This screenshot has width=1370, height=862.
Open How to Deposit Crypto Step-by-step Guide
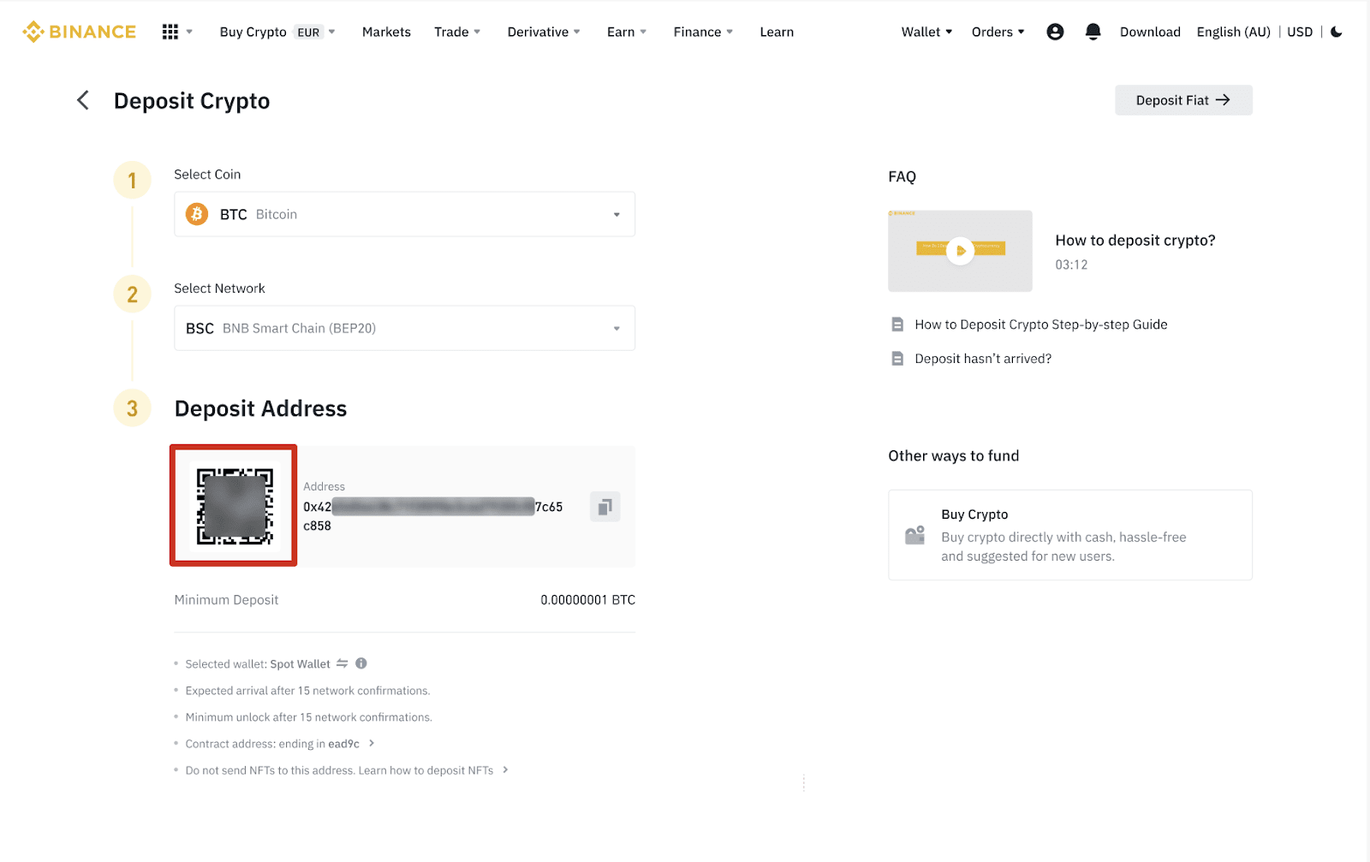pyautogui.click(x=1040, y=324)
